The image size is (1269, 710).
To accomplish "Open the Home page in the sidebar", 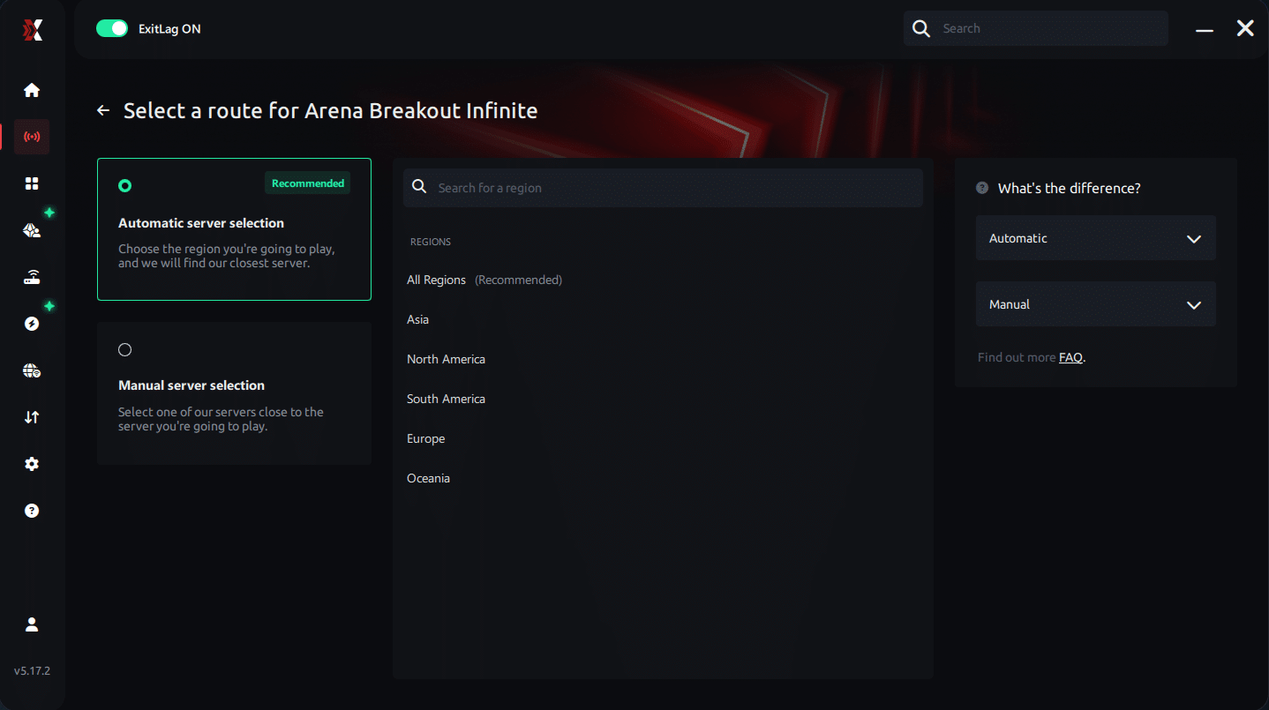I will click(32, 90).
